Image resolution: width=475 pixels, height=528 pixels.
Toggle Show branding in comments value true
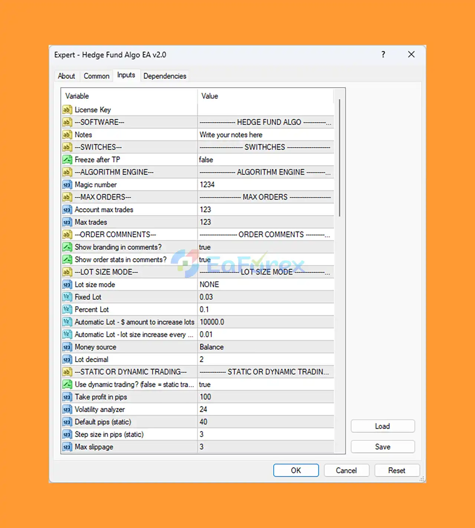pyautogui.click(x=266, y=247)
